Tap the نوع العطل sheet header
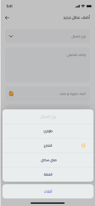The height and width of the screenshot is (206, 95). [x=48, y=117]
